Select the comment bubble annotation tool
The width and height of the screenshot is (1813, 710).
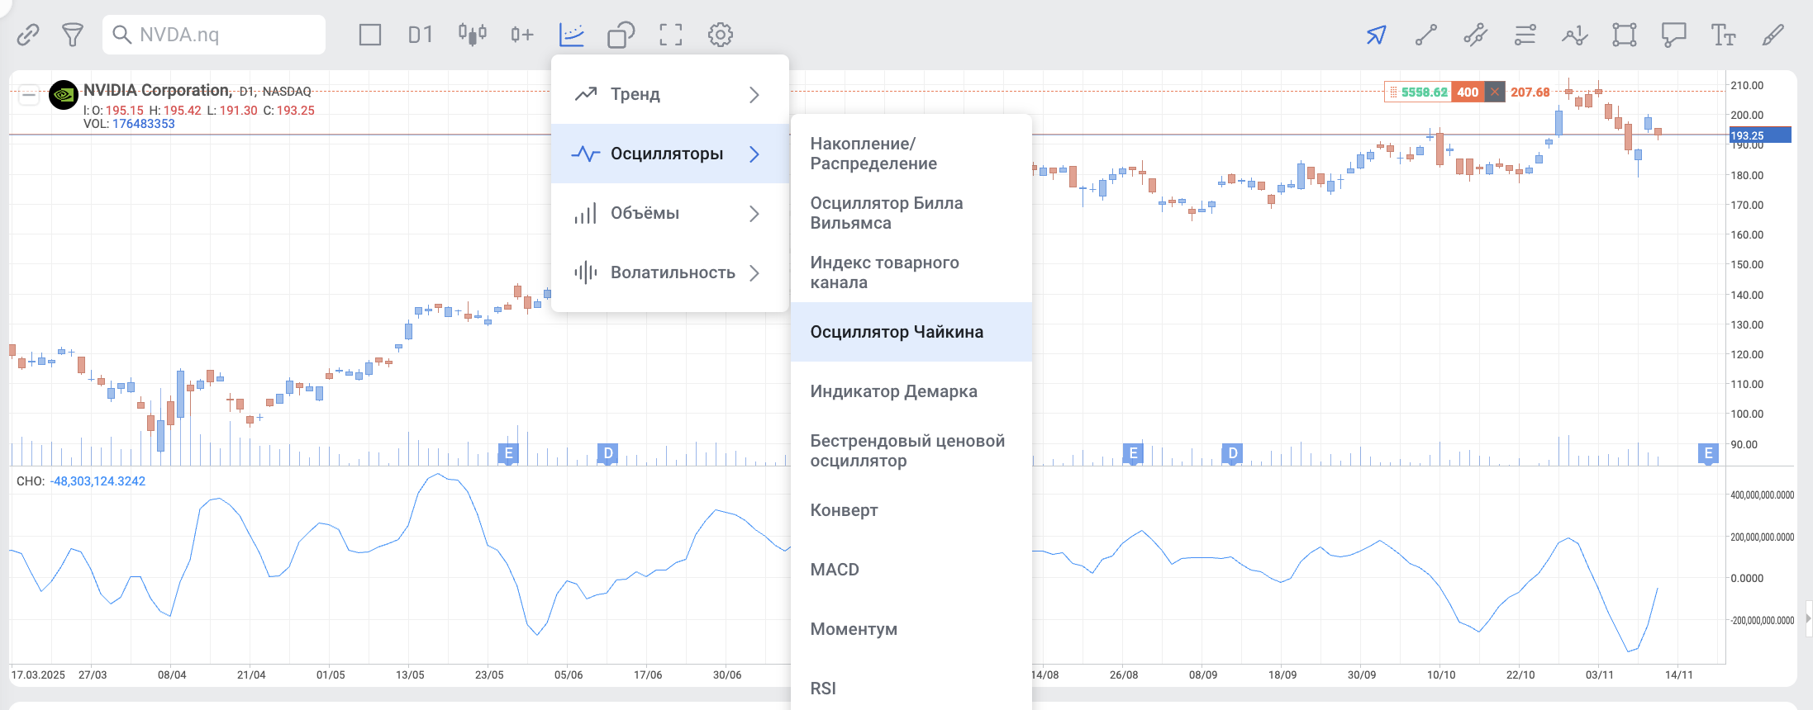(1674, 35)
